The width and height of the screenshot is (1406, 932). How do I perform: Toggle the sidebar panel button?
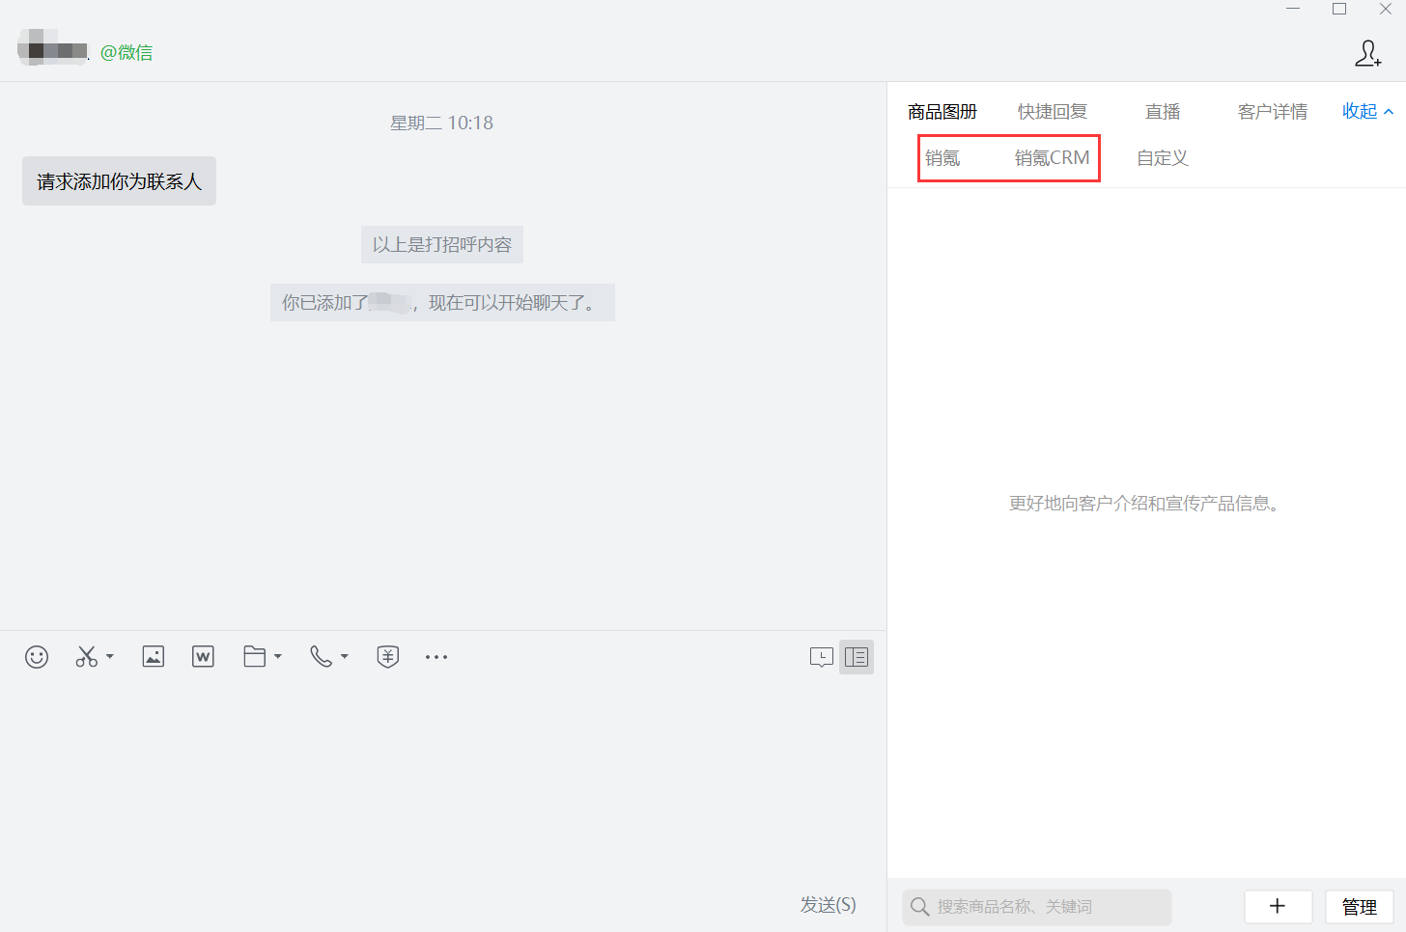(857, 657)
